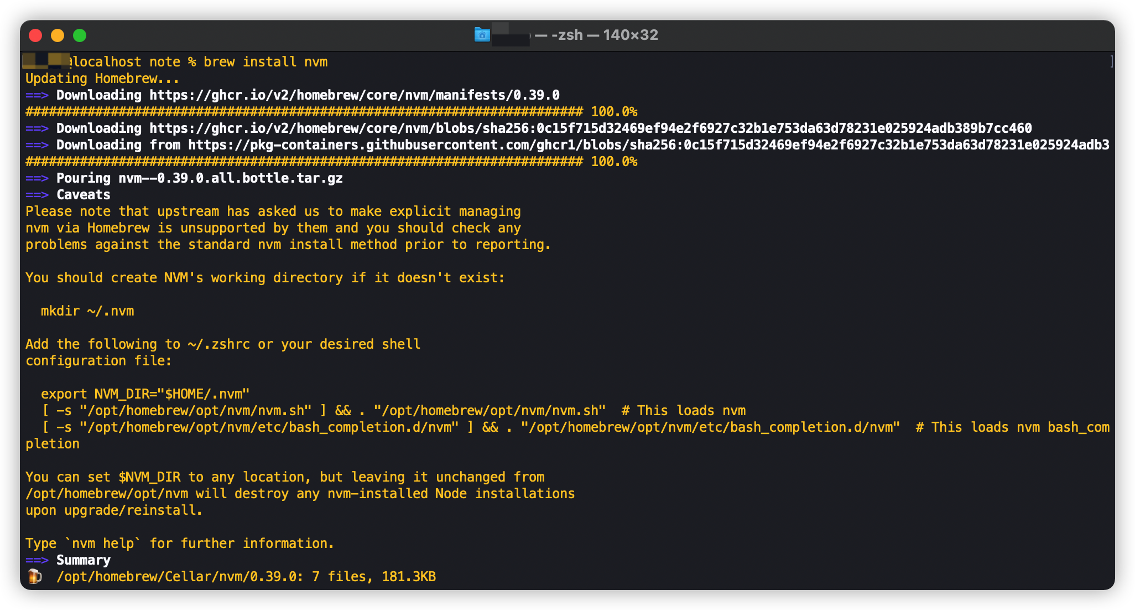Click the red close window button
Viewport: 1135px width, 610px height.
35,35
